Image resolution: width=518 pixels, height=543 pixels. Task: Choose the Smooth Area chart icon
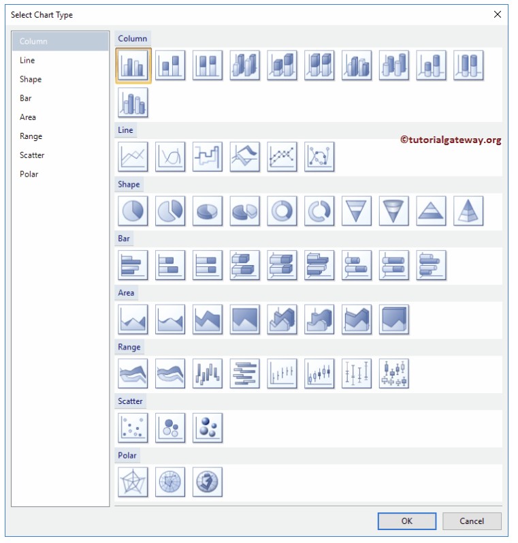pos(170,320)
